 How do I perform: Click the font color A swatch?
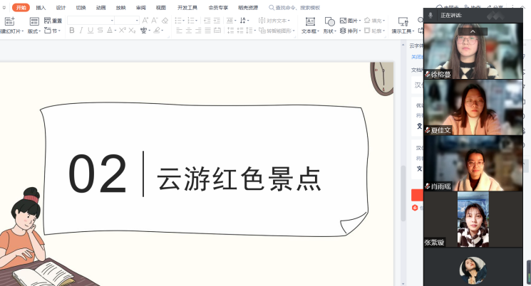(110, 31)
